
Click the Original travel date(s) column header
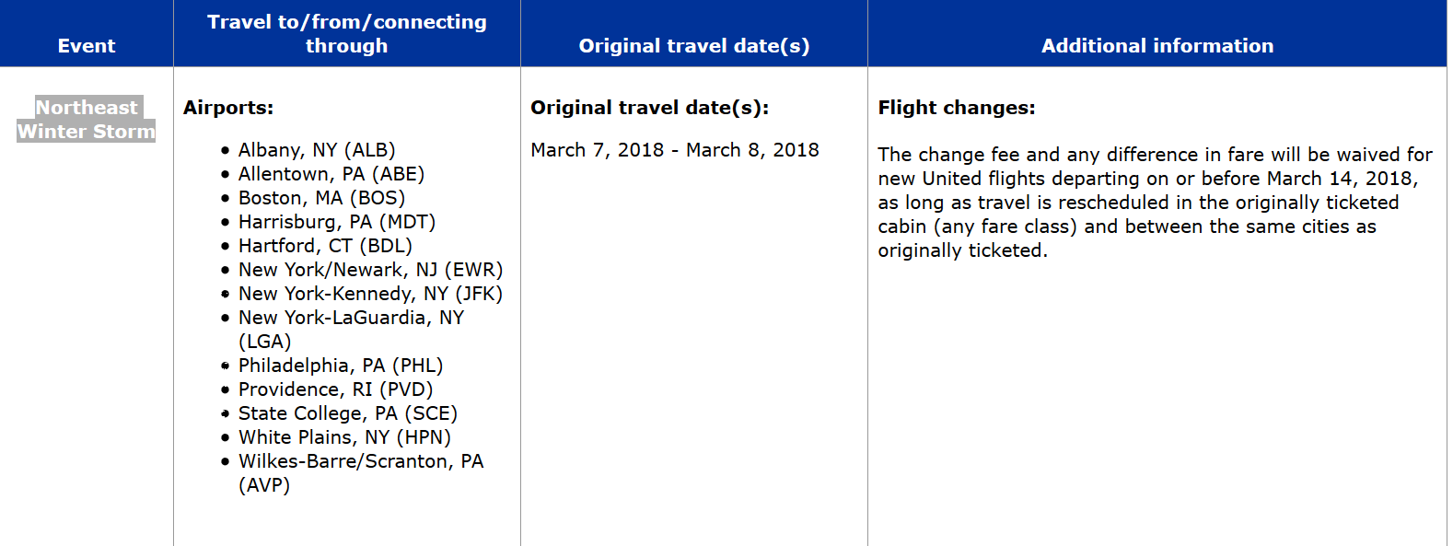pyautogui.click(x=694, y=46)
